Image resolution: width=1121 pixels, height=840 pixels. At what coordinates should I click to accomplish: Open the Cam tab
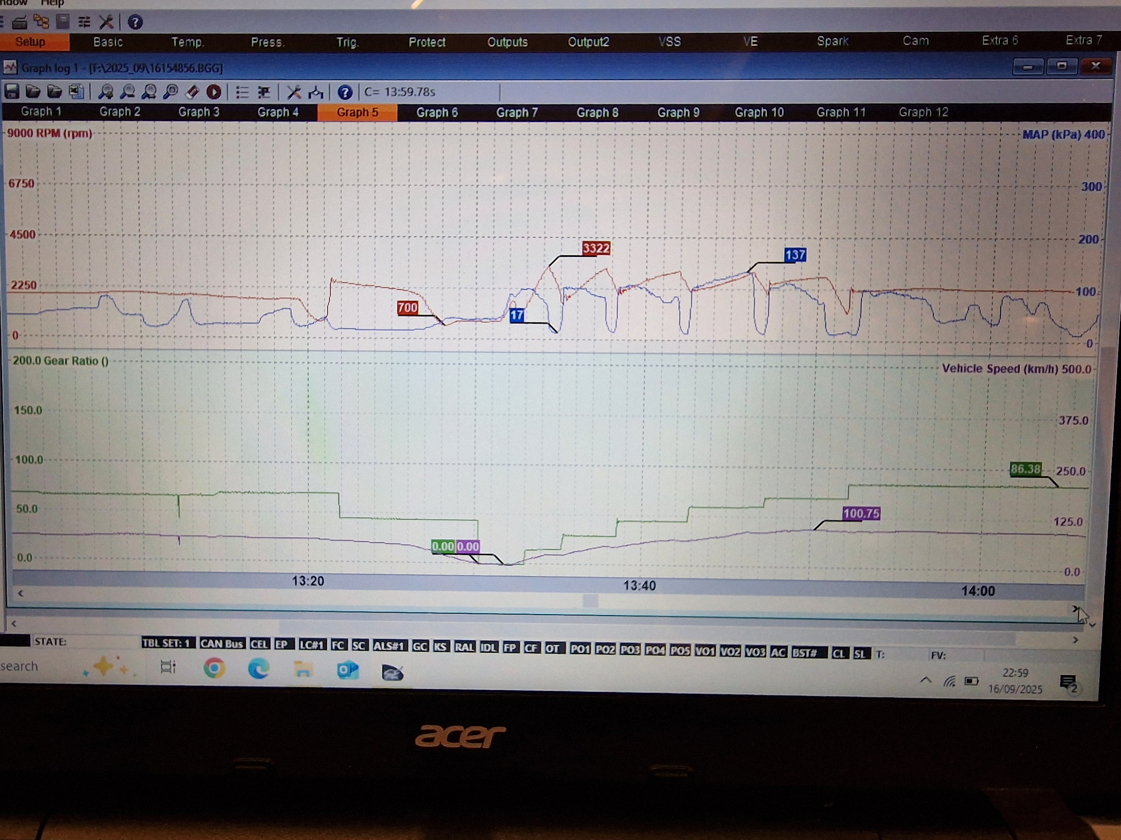point(916,41)
